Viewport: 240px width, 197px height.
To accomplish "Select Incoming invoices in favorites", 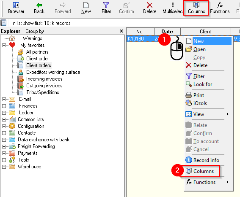I will point(44,79).
